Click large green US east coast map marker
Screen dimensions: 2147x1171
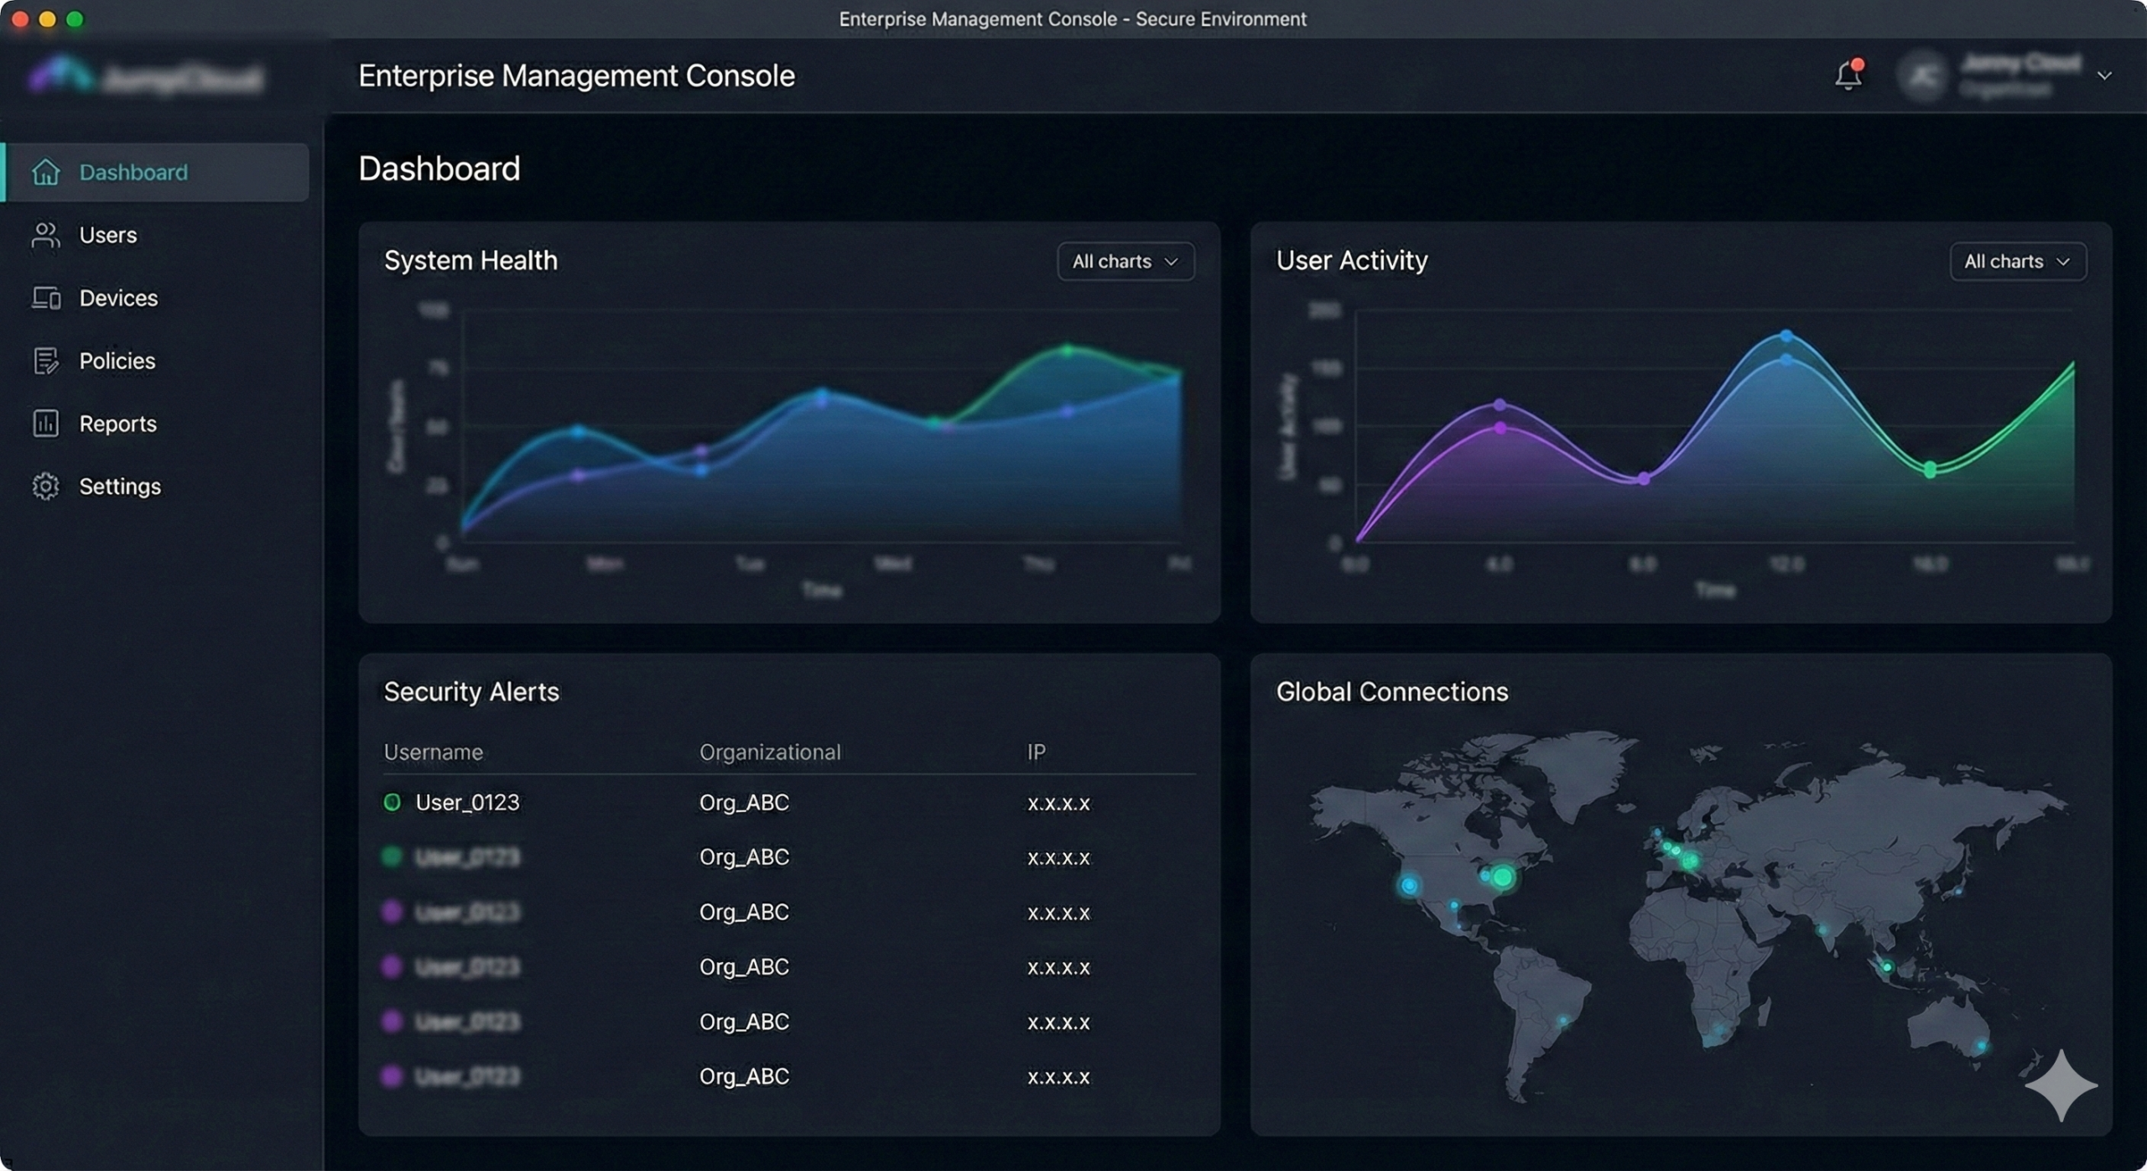[x=1503, y=877]
